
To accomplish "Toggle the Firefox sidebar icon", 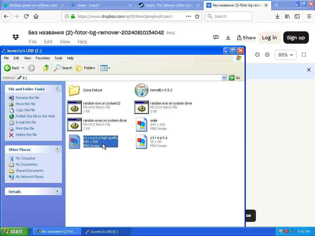I will (x=297, y=16).
